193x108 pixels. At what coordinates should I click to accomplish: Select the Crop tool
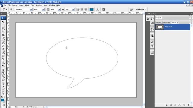tap(3, 35)
